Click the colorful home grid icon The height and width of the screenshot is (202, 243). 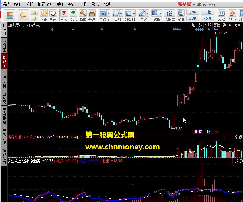pyautogui.click(x=10, y=15)
